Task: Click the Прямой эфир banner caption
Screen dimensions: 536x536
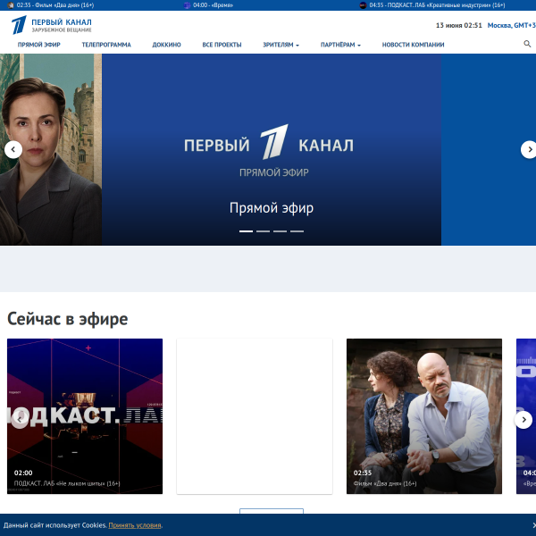Action: point(272,208)
